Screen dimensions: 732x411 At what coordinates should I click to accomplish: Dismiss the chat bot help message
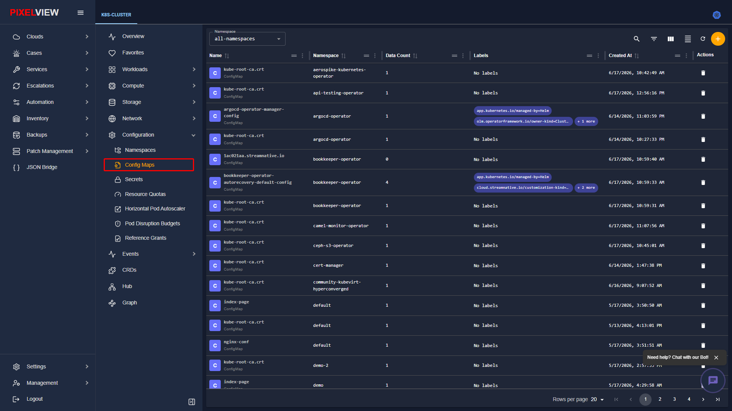pyautogui.click(x=716, y=358)
